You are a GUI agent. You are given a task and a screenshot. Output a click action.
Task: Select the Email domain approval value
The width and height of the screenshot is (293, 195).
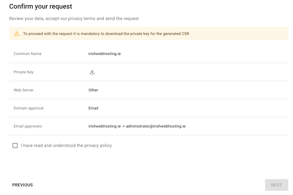pos(93,108)
